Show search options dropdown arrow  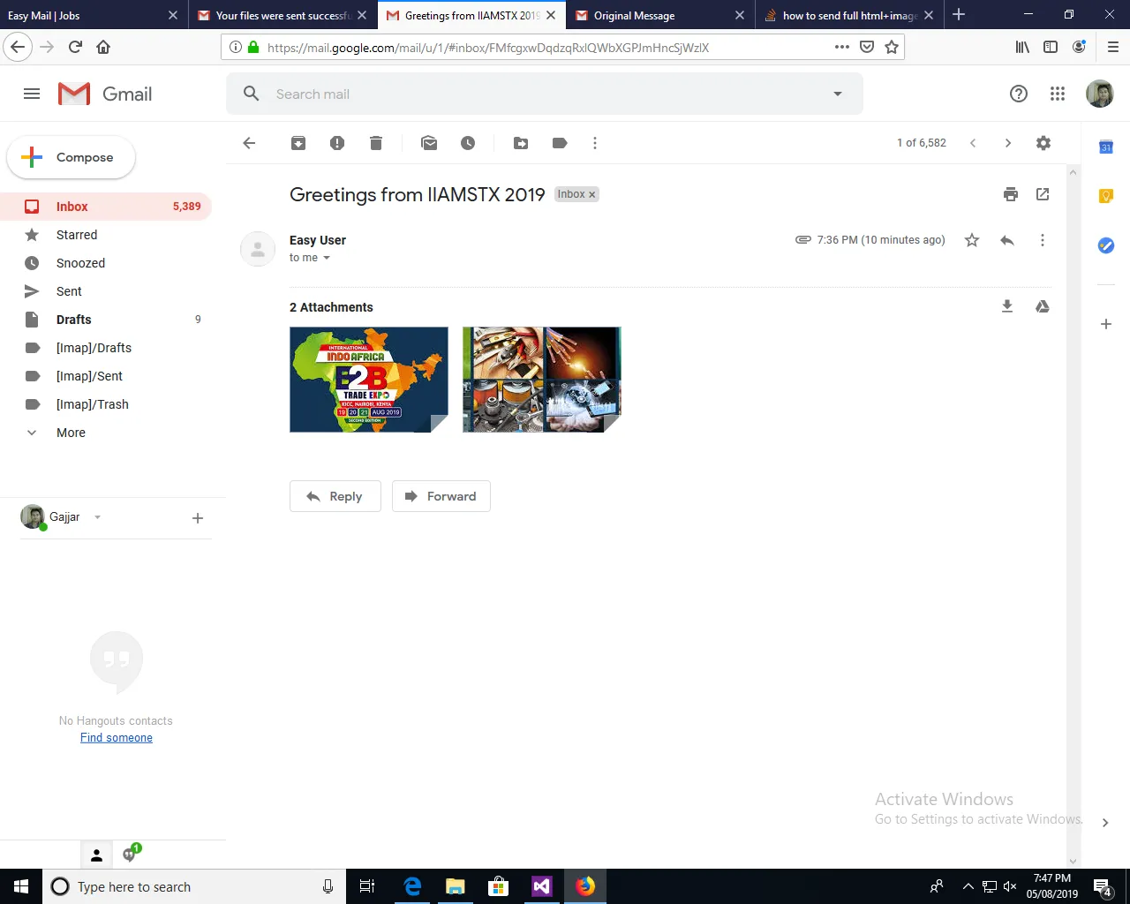838,94
